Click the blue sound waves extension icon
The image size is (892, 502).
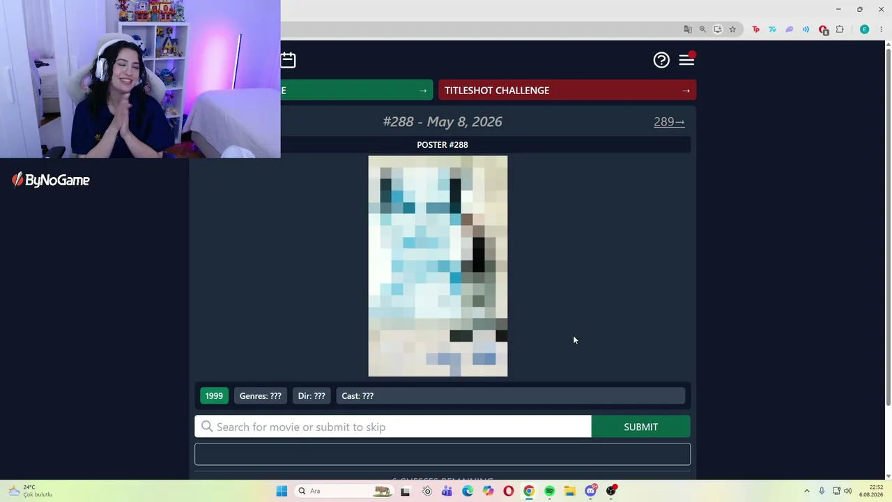coord(806,29)
